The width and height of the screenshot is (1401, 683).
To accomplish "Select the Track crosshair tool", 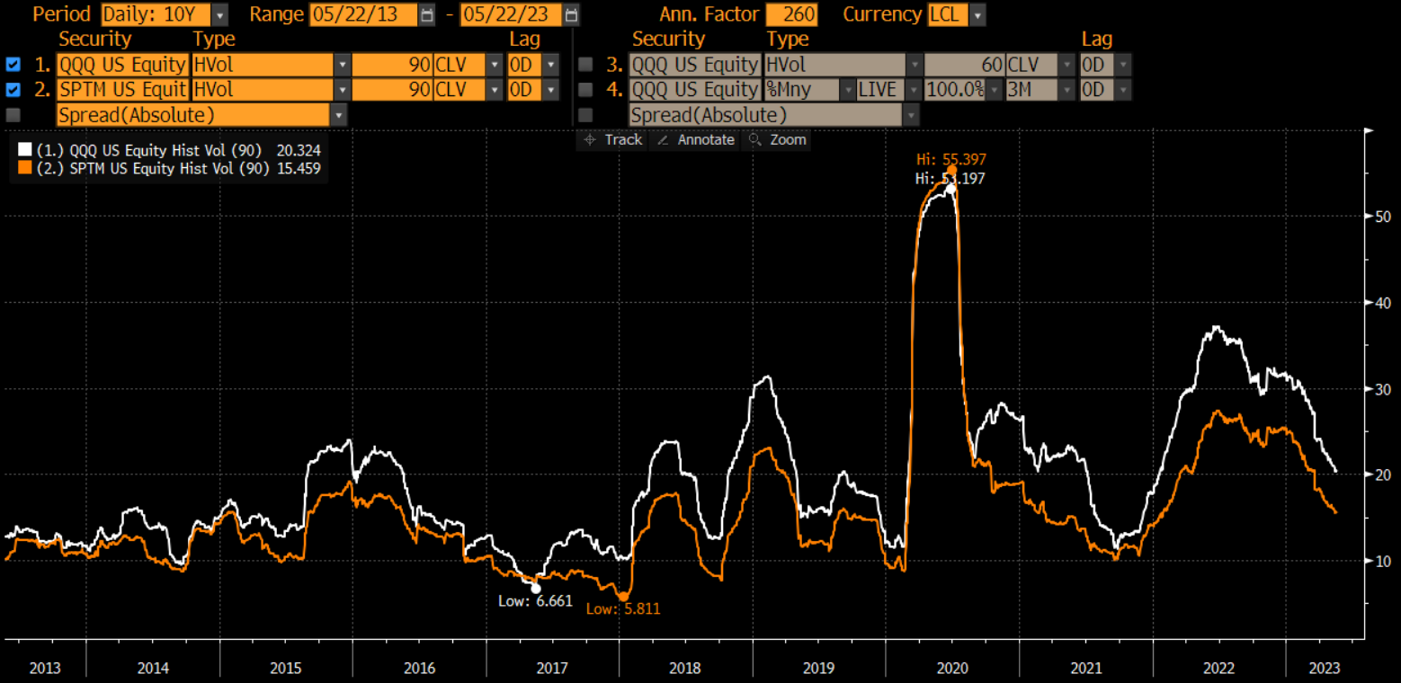I will [611, 139].
